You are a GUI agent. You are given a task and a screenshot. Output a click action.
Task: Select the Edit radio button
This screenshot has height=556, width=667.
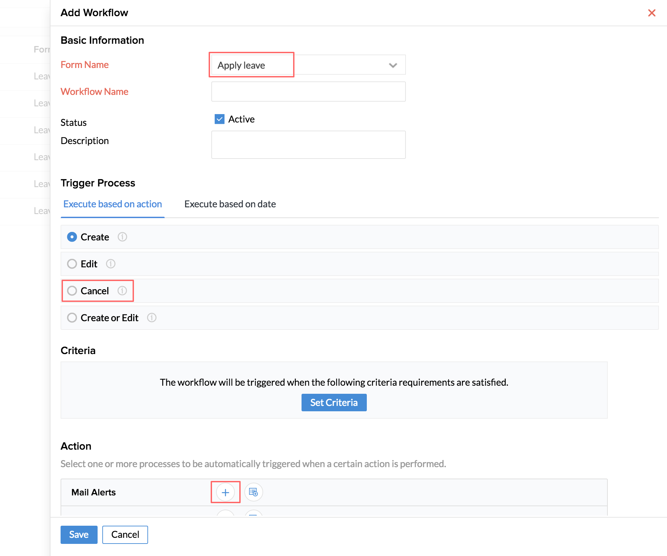[x=72, y=264]
